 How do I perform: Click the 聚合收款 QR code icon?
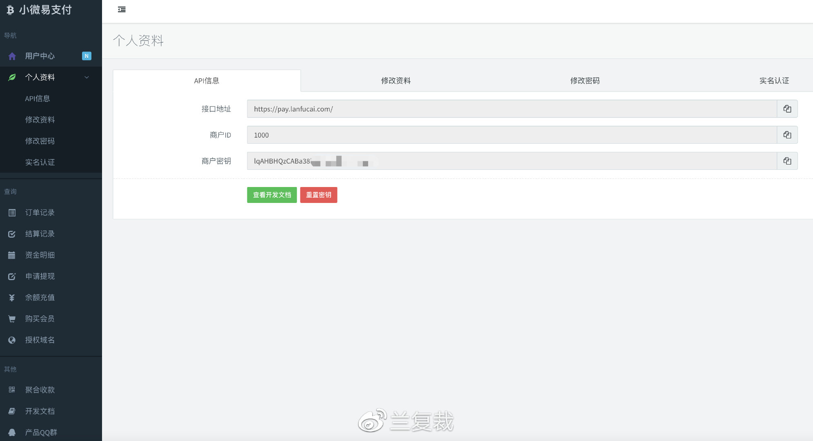(12, 390)
